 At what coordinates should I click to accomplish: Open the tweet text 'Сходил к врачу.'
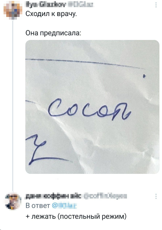tap(51, 14)
